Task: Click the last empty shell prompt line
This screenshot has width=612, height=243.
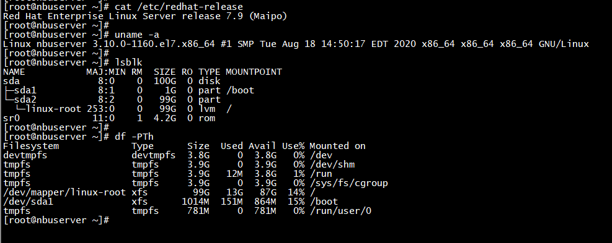Action: [56, 220]
